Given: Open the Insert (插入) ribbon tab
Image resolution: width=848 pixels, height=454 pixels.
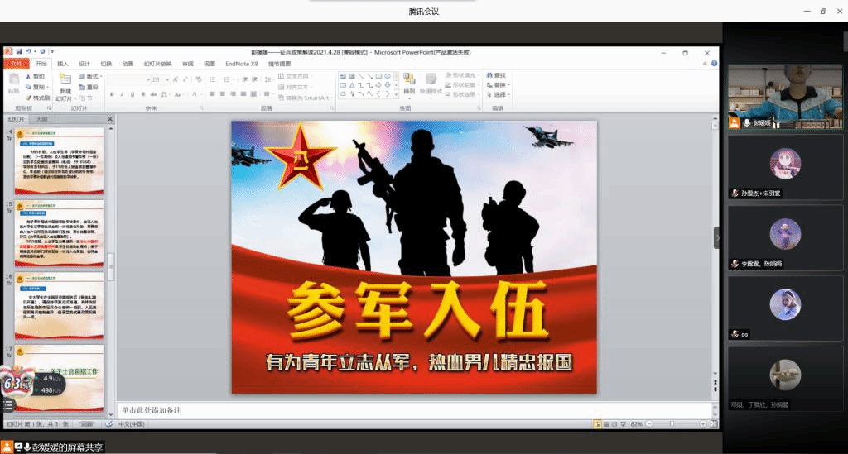Looking at the screenshot, I should (x=63, y=63).
